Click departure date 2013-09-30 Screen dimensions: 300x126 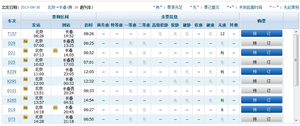point(31,7)
